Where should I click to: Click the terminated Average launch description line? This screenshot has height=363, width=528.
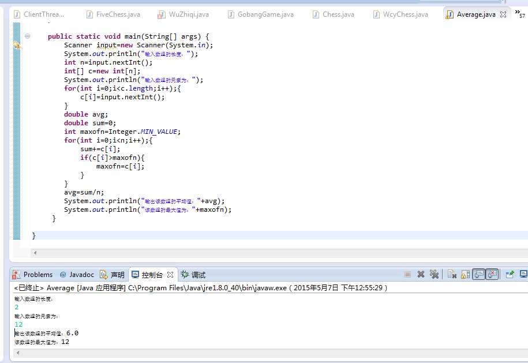(201, 288)
